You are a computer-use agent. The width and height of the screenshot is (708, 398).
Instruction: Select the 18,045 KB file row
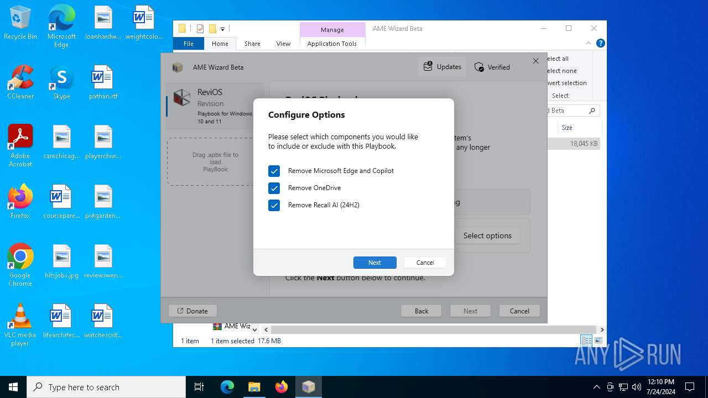(574, 144)
